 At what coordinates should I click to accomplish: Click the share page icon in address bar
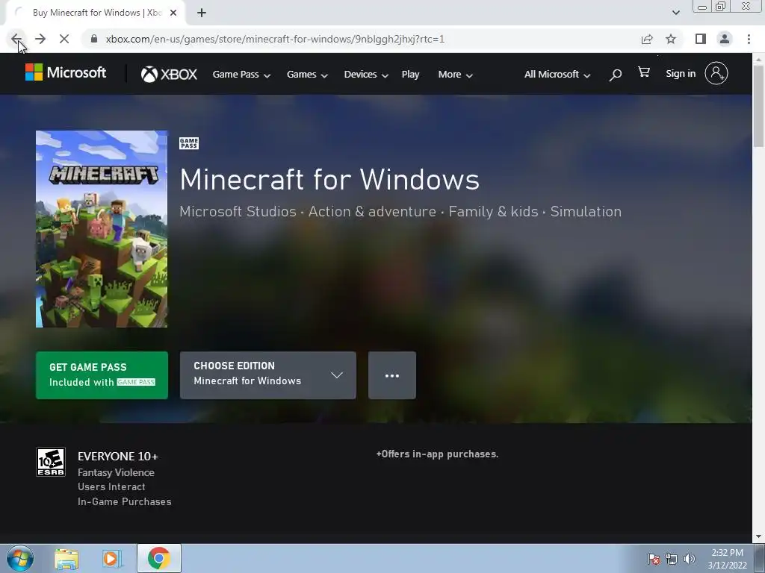pos(647,39)
